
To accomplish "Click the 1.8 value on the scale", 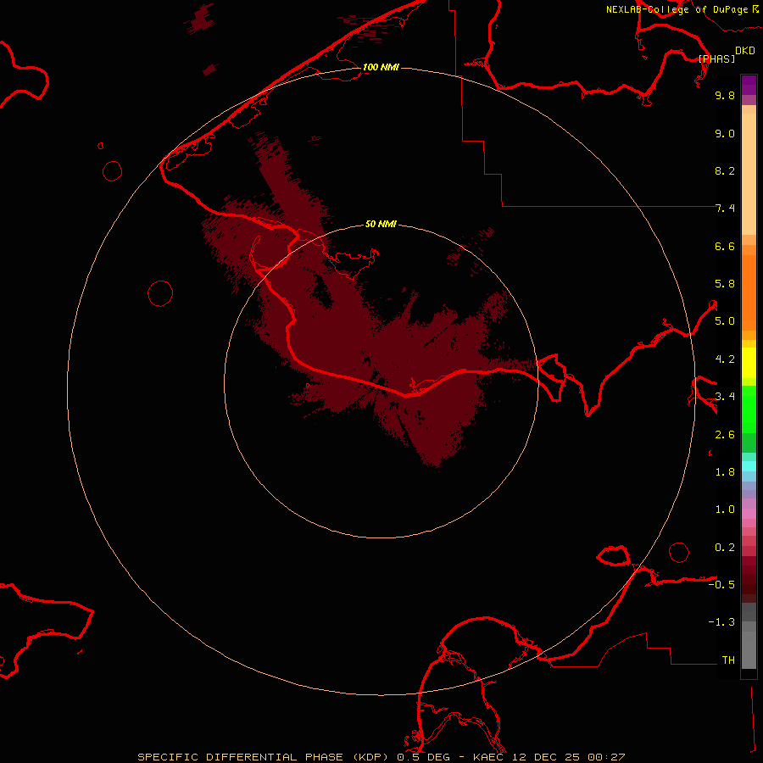I will click(x=725, y=472).
